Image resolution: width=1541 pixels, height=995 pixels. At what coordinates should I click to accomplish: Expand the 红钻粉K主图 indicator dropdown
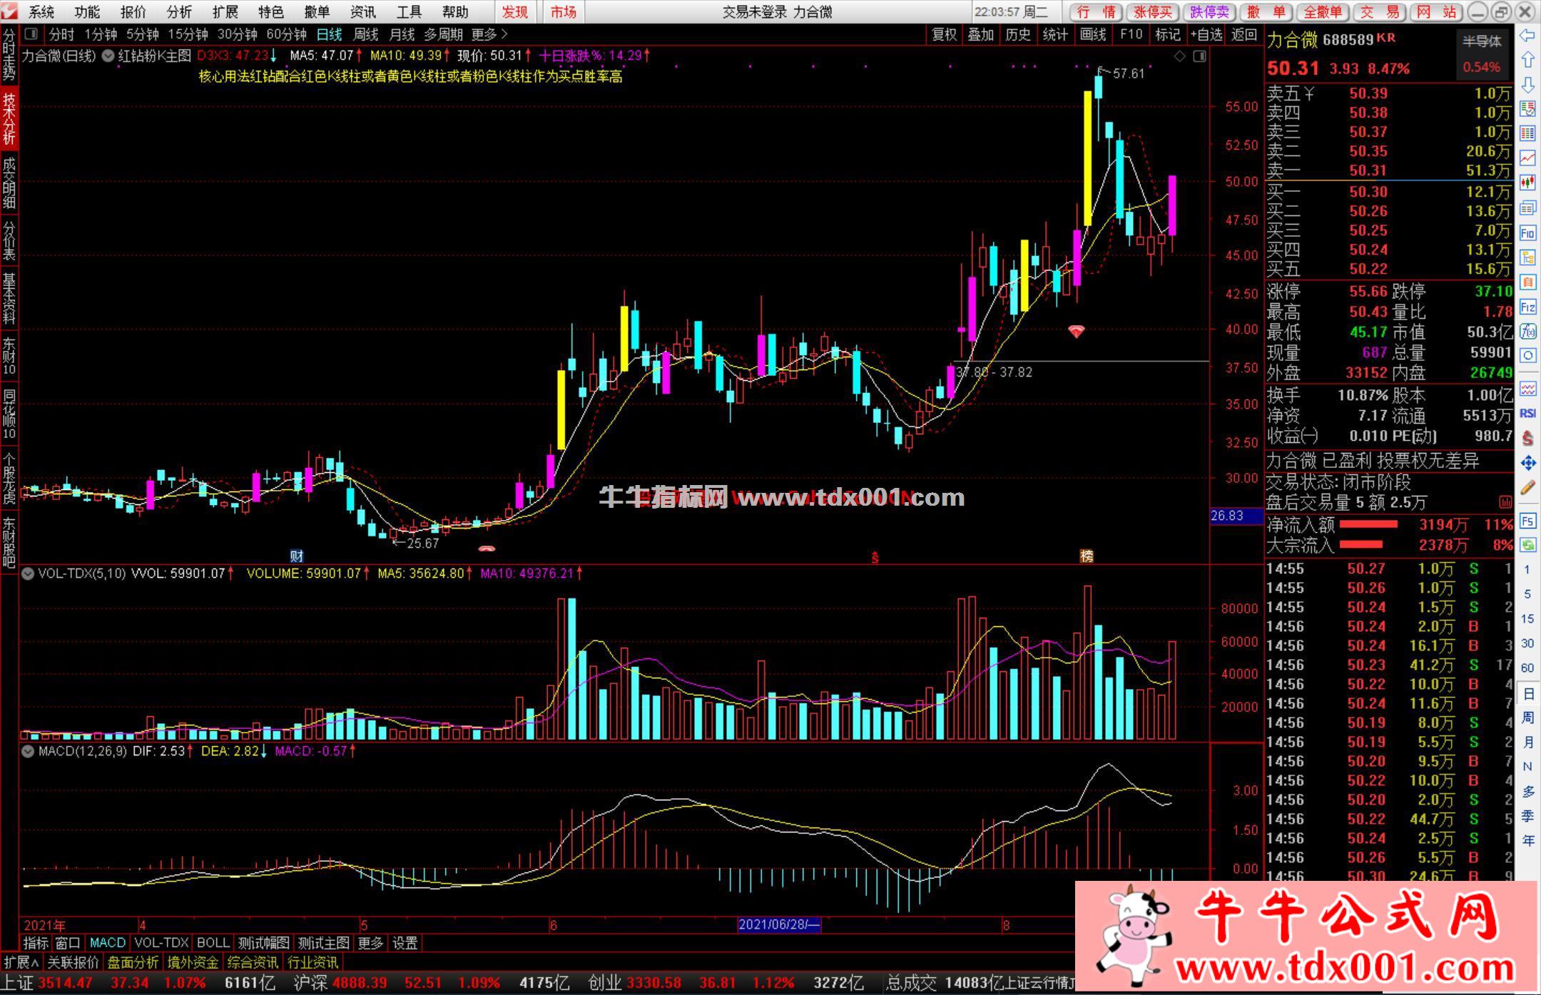[x=108, y=56]
